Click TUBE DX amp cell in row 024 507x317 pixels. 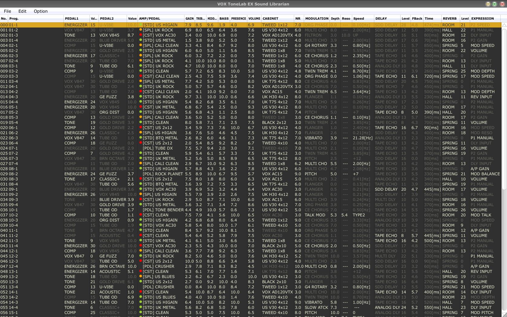[x=158, y=148]
